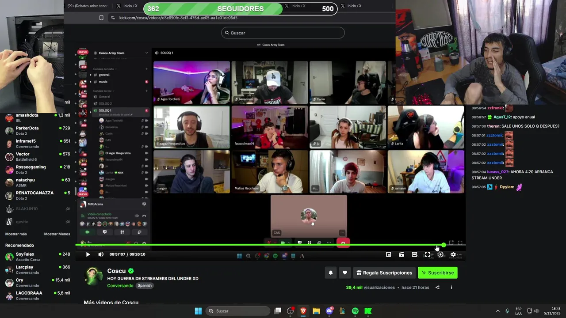Screen dimensions: 566x318
Task: Open Brave browser from taskbar
Action: (303, 311)
